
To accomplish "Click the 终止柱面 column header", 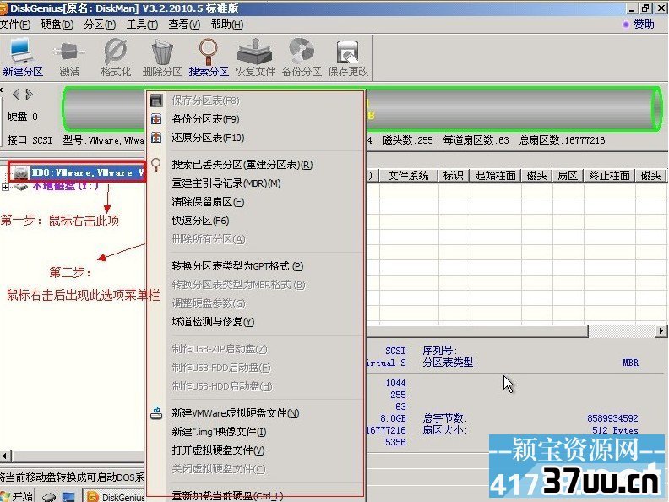I will point(609,176).
